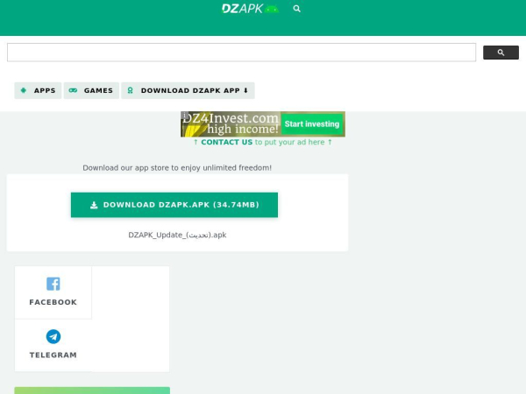526x394 pixels.
Task: Go to Download DZAPK App menu item
Action: pyautogui.click(x=188, y=90)
